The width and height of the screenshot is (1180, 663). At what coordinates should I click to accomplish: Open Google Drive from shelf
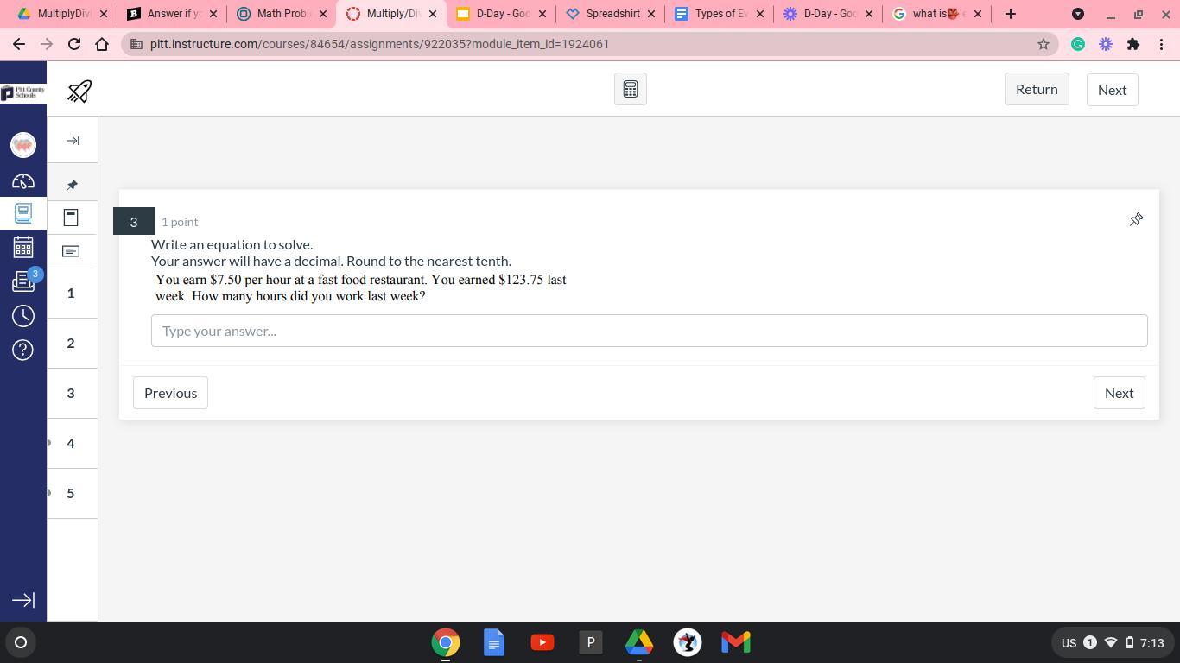(639, 642)
